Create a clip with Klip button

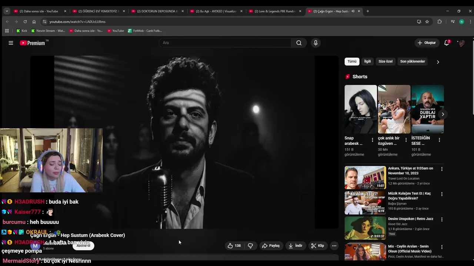(x=317, y=246)
